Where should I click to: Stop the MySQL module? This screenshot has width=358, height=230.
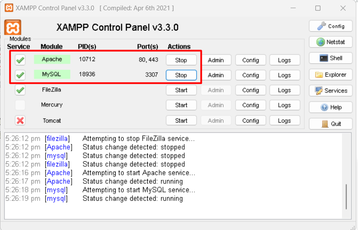181,75
